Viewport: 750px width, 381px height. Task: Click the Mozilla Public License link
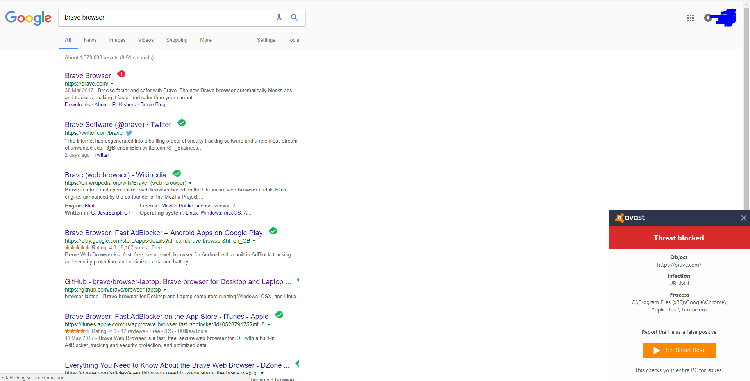(187, 206)
